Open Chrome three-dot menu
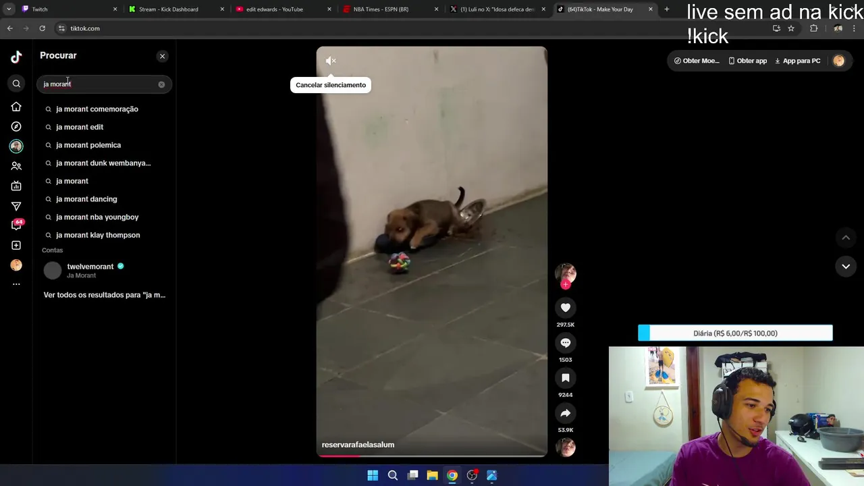The image size is (864, 486). pyautogui.click(x=855, y=28)
